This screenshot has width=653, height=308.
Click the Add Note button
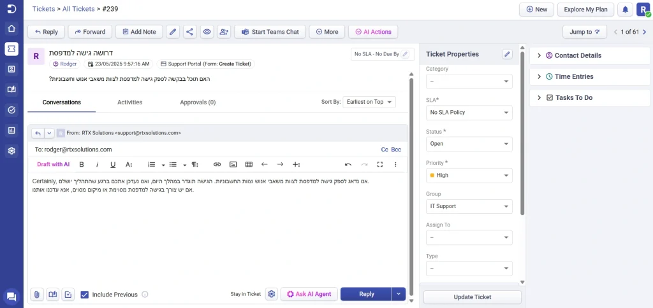(139, 32)
